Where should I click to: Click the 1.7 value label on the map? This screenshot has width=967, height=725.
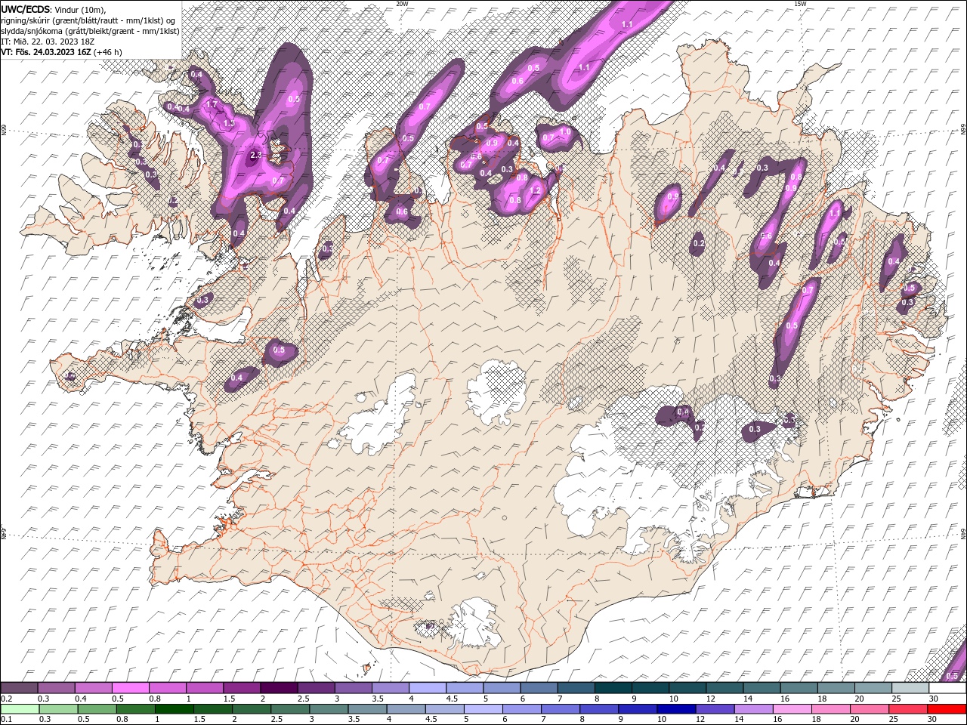coord(212,104)
